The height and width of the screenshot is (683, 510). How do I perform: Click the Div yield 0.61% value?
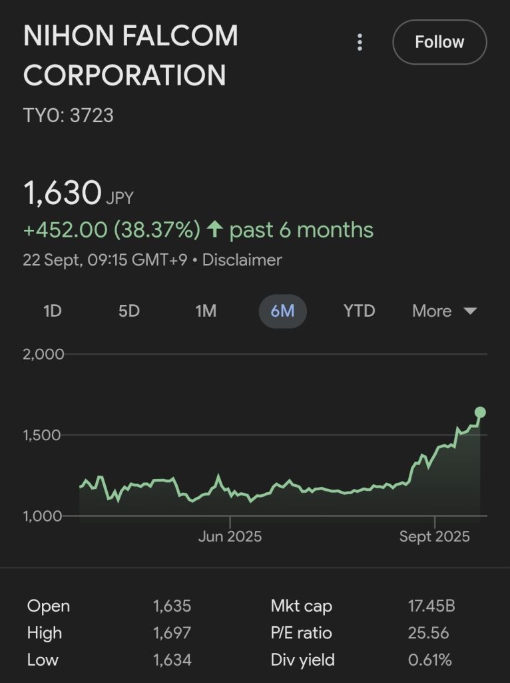click(x=429, y=660)
